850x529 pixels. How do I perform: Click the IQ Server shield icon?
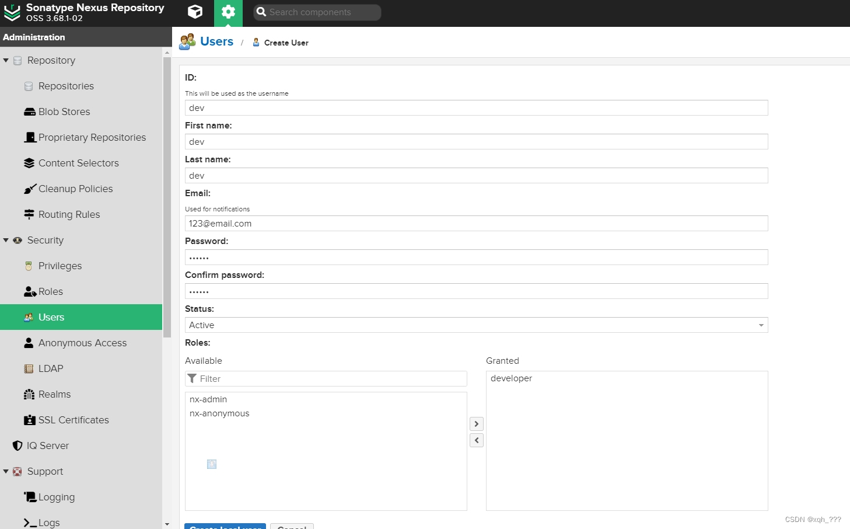(x=18, y=446)
